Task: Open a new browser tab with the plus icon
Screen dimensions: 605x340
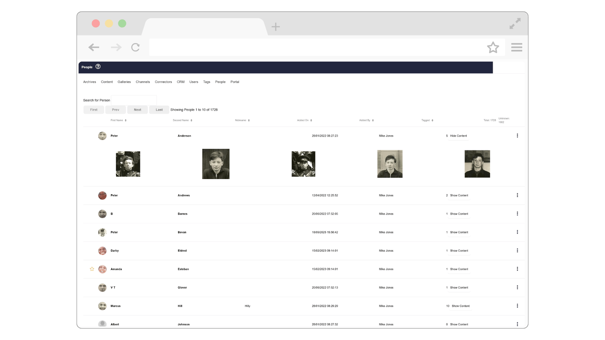Action: [276, 26]
